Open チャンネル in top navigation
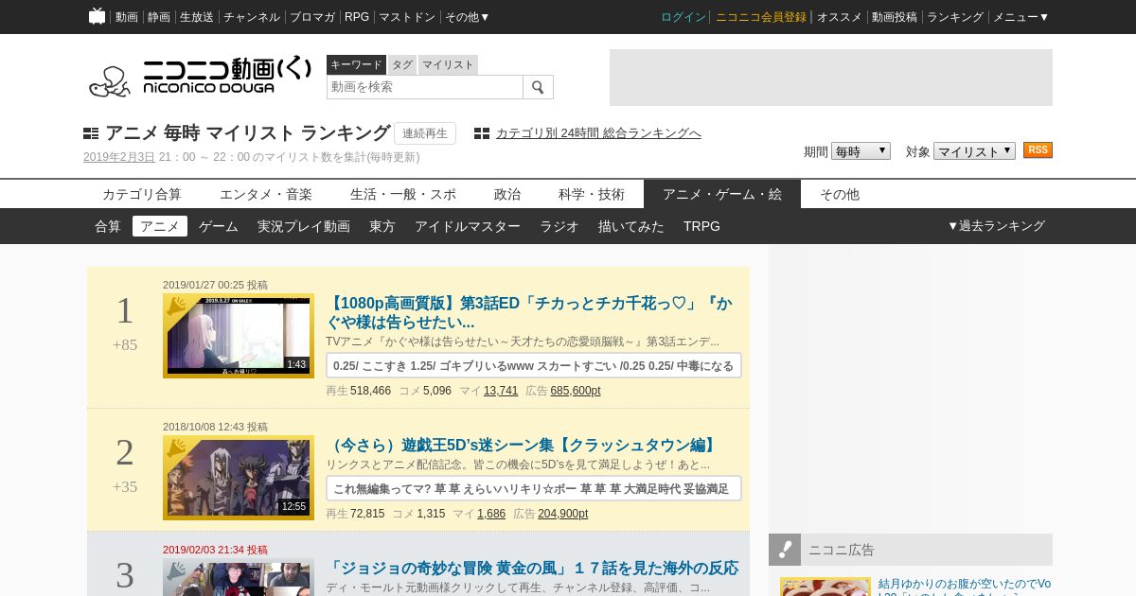The image size is (1136, 596). 252,17
